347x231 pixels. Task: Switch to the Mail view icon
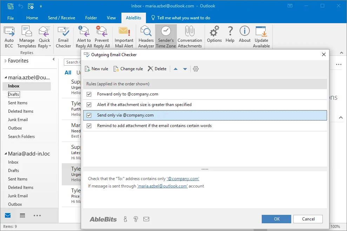coord(8,215)
